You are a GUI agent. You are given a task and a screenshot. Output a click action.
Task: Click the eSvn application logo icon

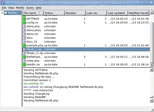tap(2, 3)
